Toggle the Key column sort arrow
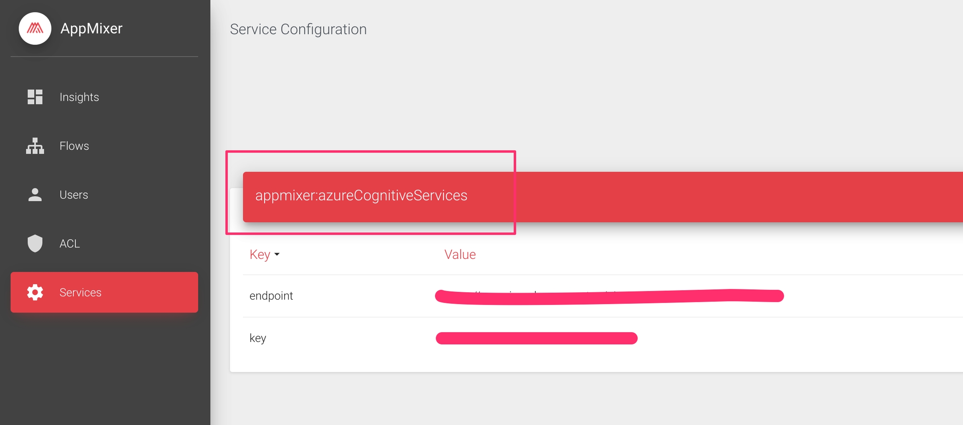The height and width of the screenshot is (425, 963). (277, 254)
